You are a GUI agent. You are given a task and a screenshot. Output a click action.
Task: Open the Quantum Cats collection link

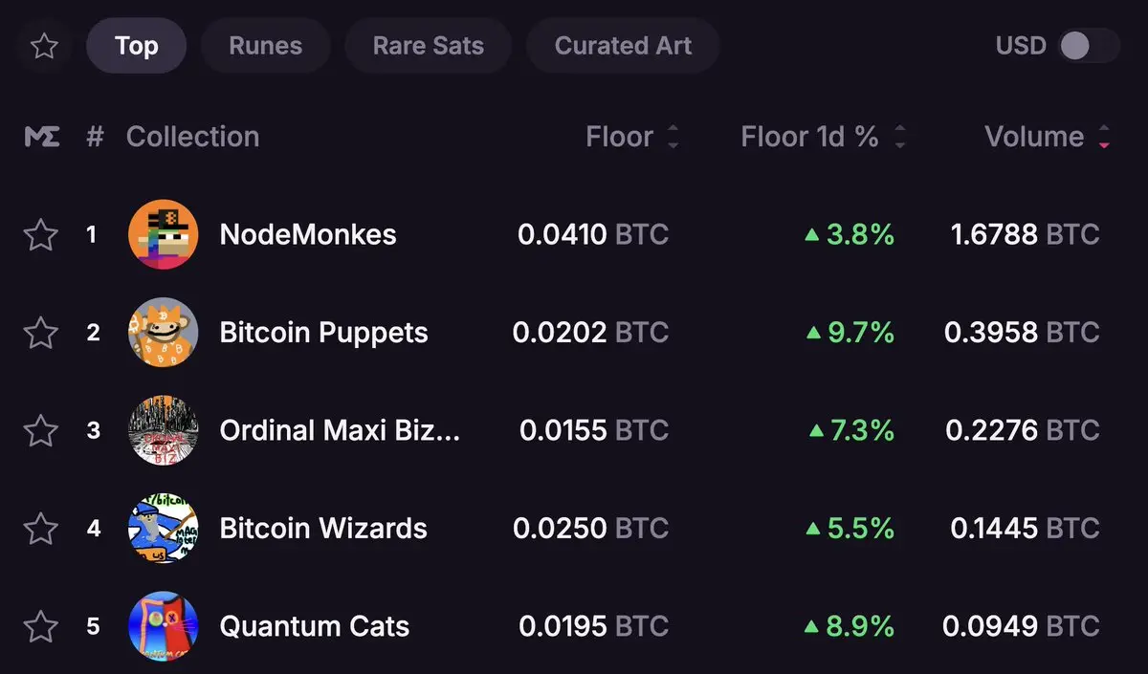click(314, 626)
